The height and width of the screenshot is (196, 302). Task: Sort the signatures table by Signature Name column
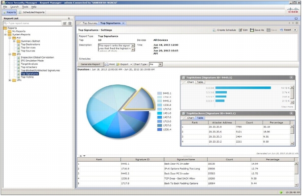click(185, 160)
